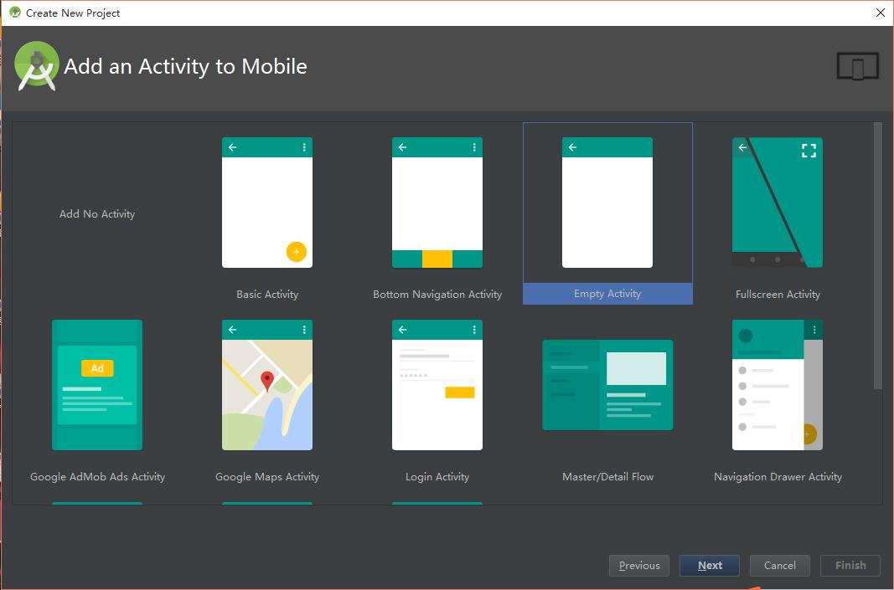
Task: Click the phone and tablet device icon
Action: (857, 66)
